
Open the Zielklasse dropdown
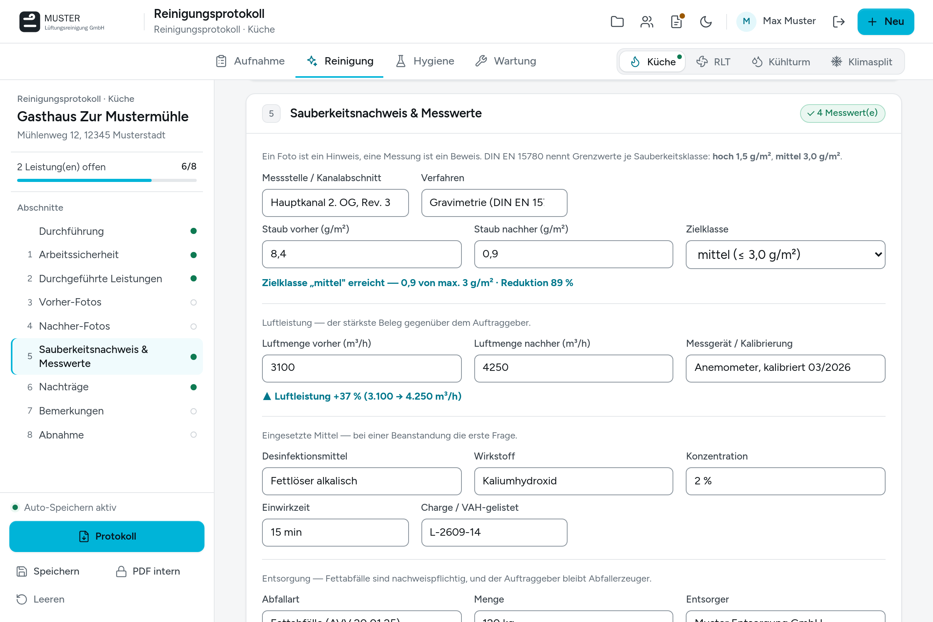point(785,254)
